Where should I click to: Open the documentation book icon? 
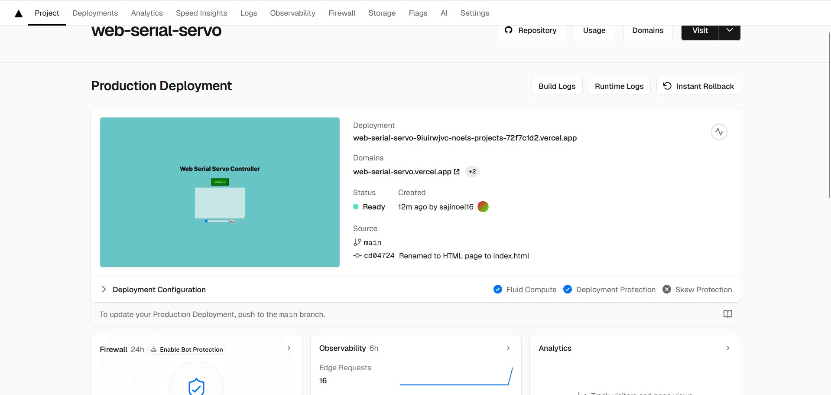click(727, 314)
